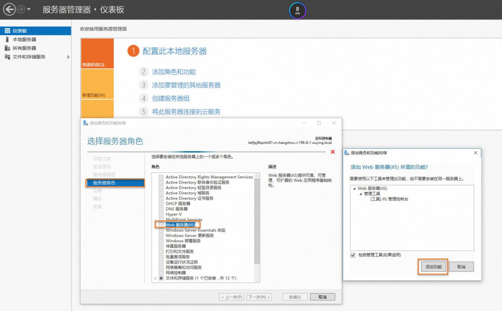
Task: Click the add-features dialog title bar icon
Action: coord(347,153)
